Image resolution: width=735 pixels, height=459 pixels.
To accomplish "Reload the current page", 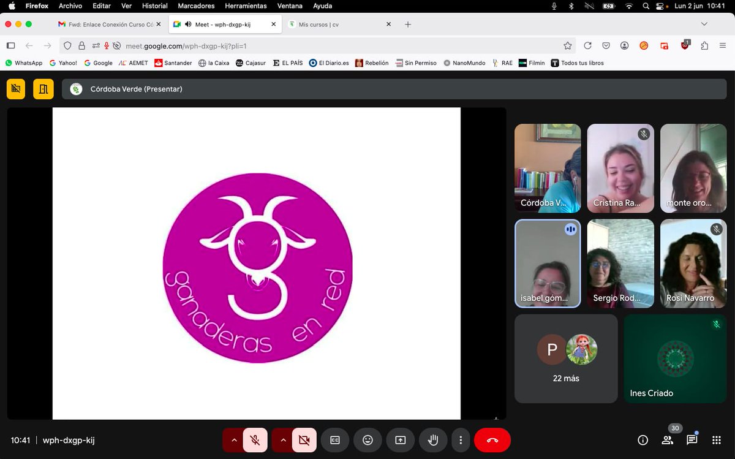I will click(x=587, y=45).
